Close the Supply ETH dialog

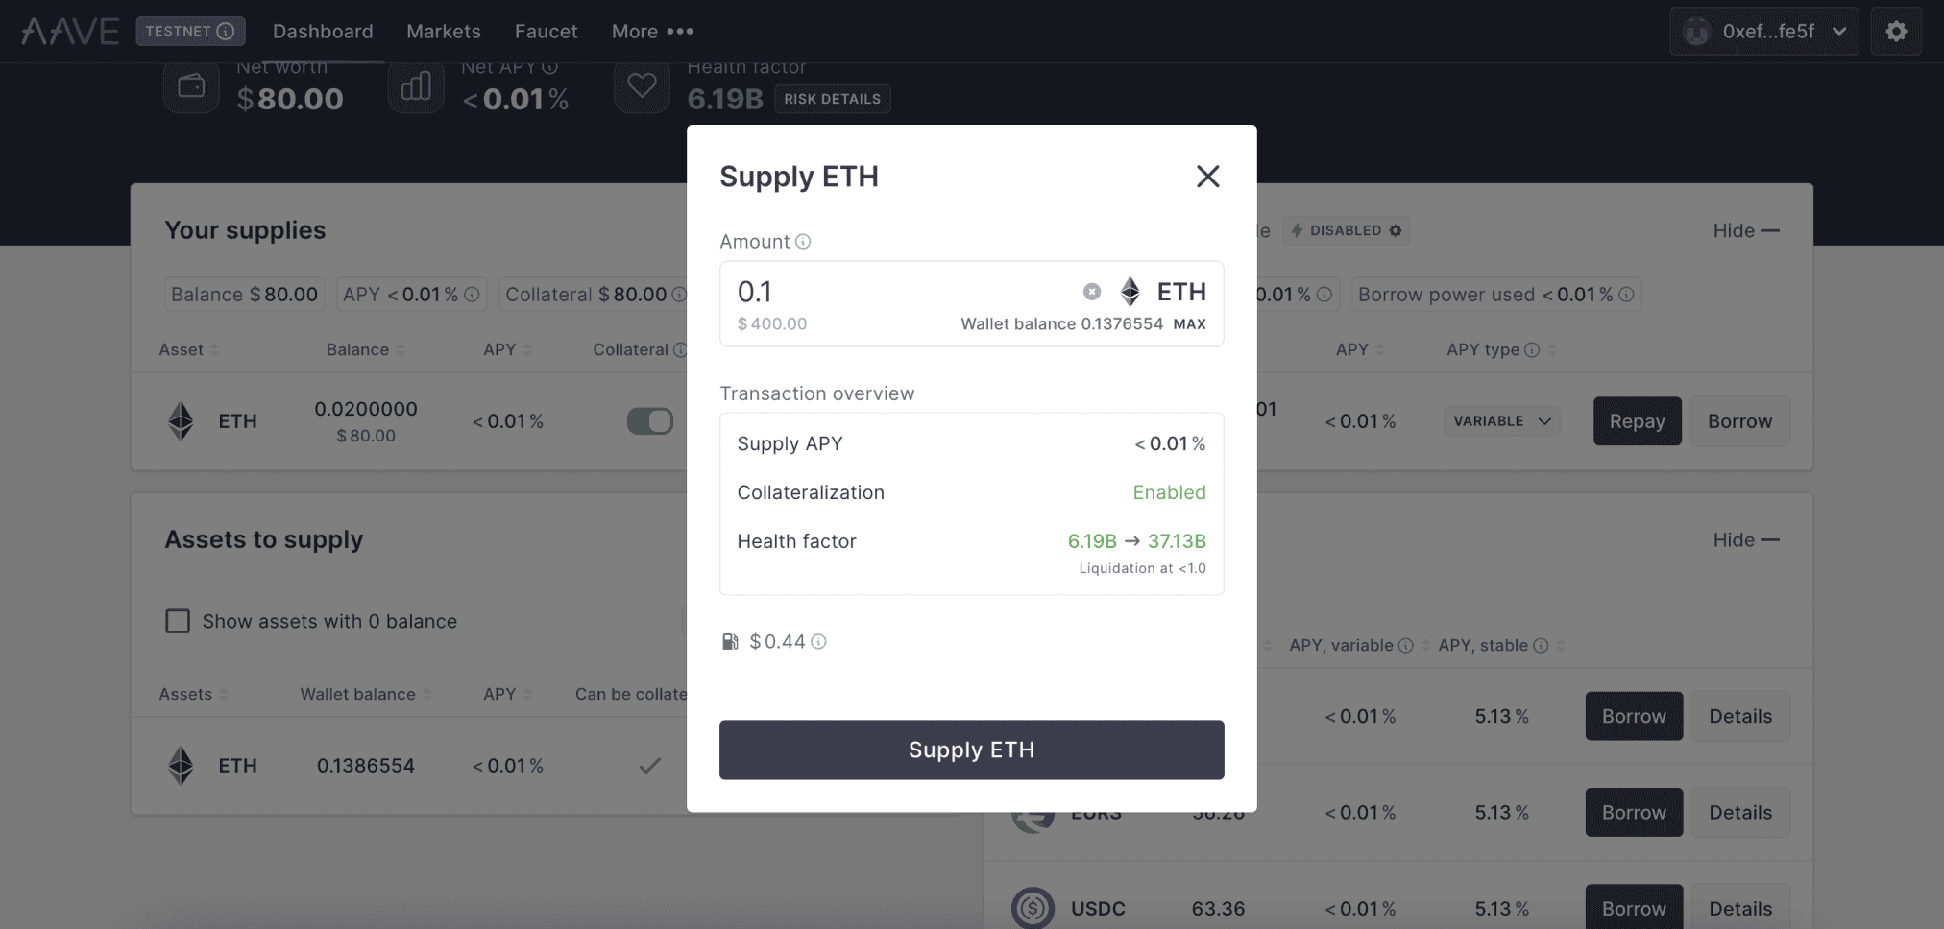(1207, 177)
